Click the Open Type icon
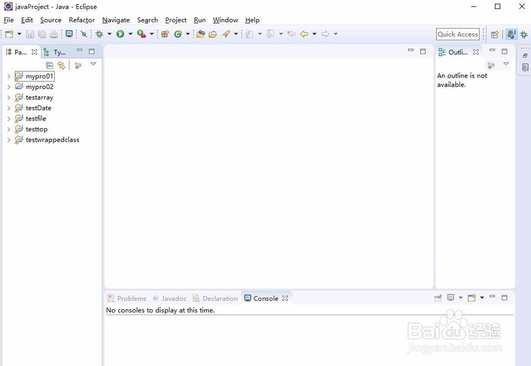This screenshot has height=366, width=531. 201,34
